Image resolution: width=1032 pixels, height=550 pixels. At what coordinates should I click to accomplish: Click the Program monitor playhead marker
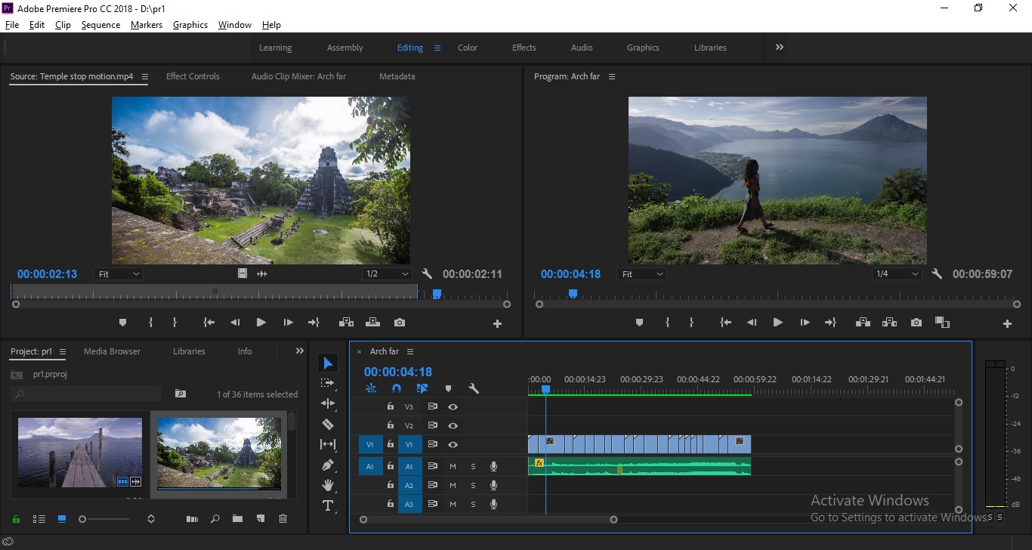[x=573, y=293]
